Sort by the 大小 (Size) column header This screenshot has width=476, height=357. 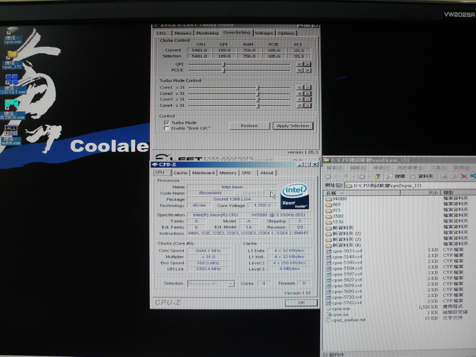click(x=420, y=193)
